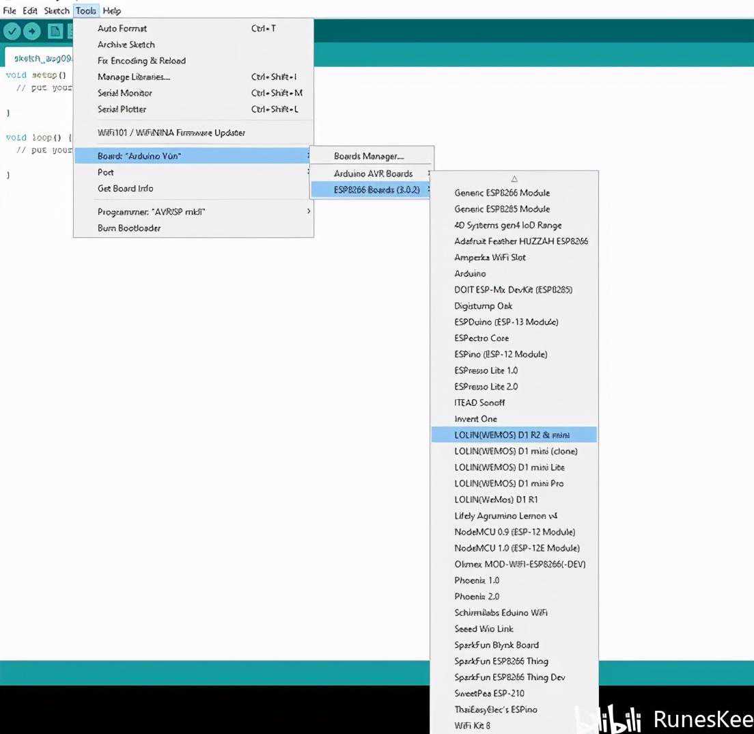Launch WiFi101 / WiFiNINA Firmware Updater
The image size is (754, 734).
[194, 133]
